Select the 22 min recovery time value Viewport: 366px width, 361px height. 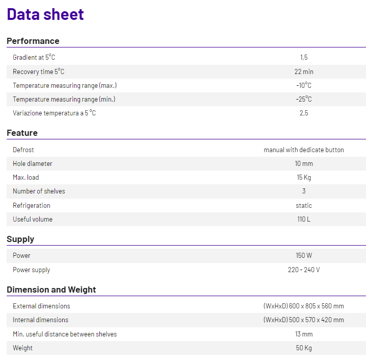pyautogui.click(x=304, y=71)
